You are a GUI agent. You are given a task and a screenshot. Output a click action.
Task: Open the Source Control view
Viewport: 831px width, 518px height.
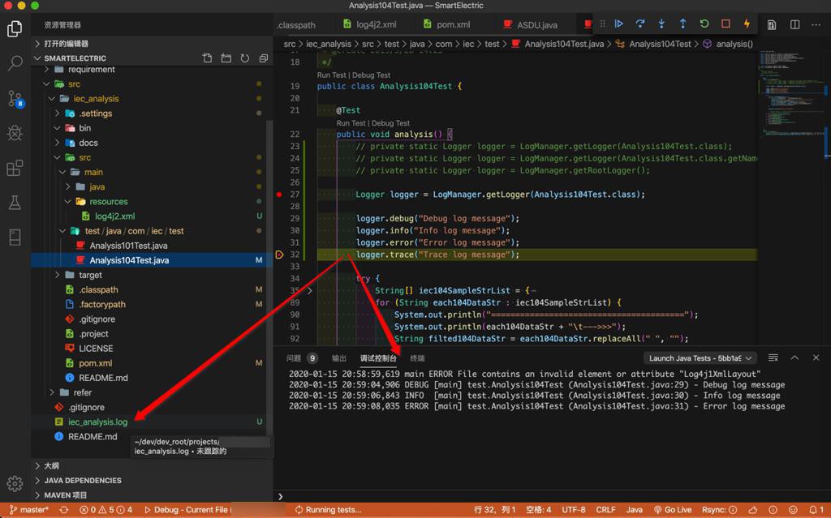[15, 99]
